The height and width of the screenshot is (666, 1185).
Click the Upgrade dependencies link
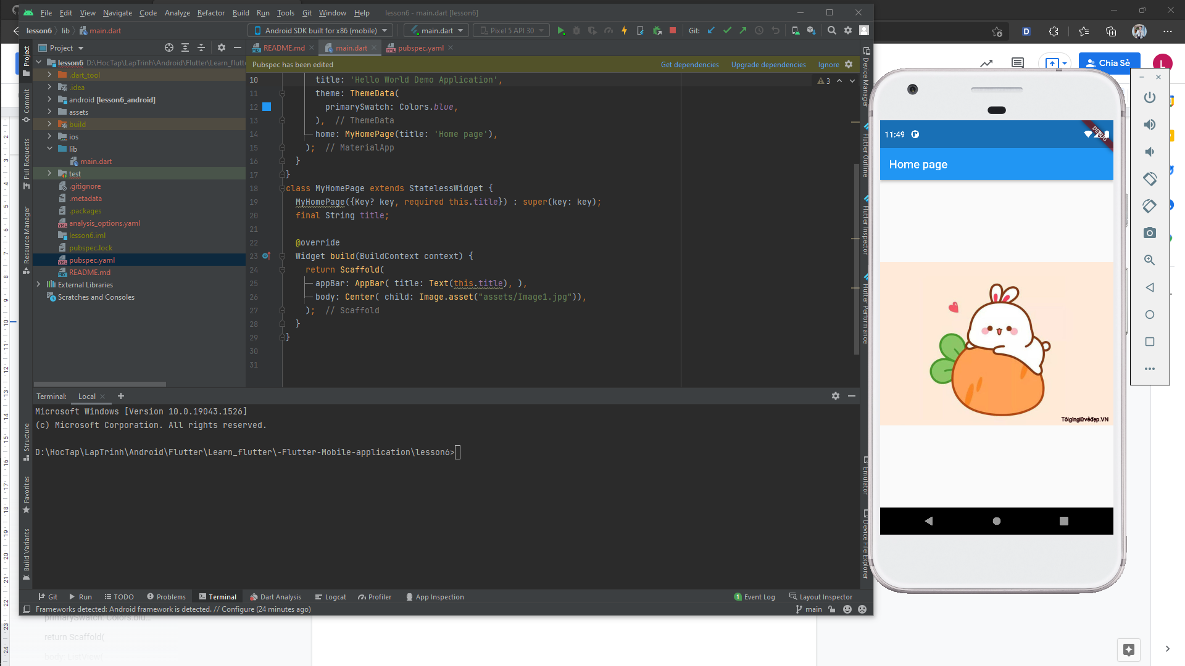768,64
